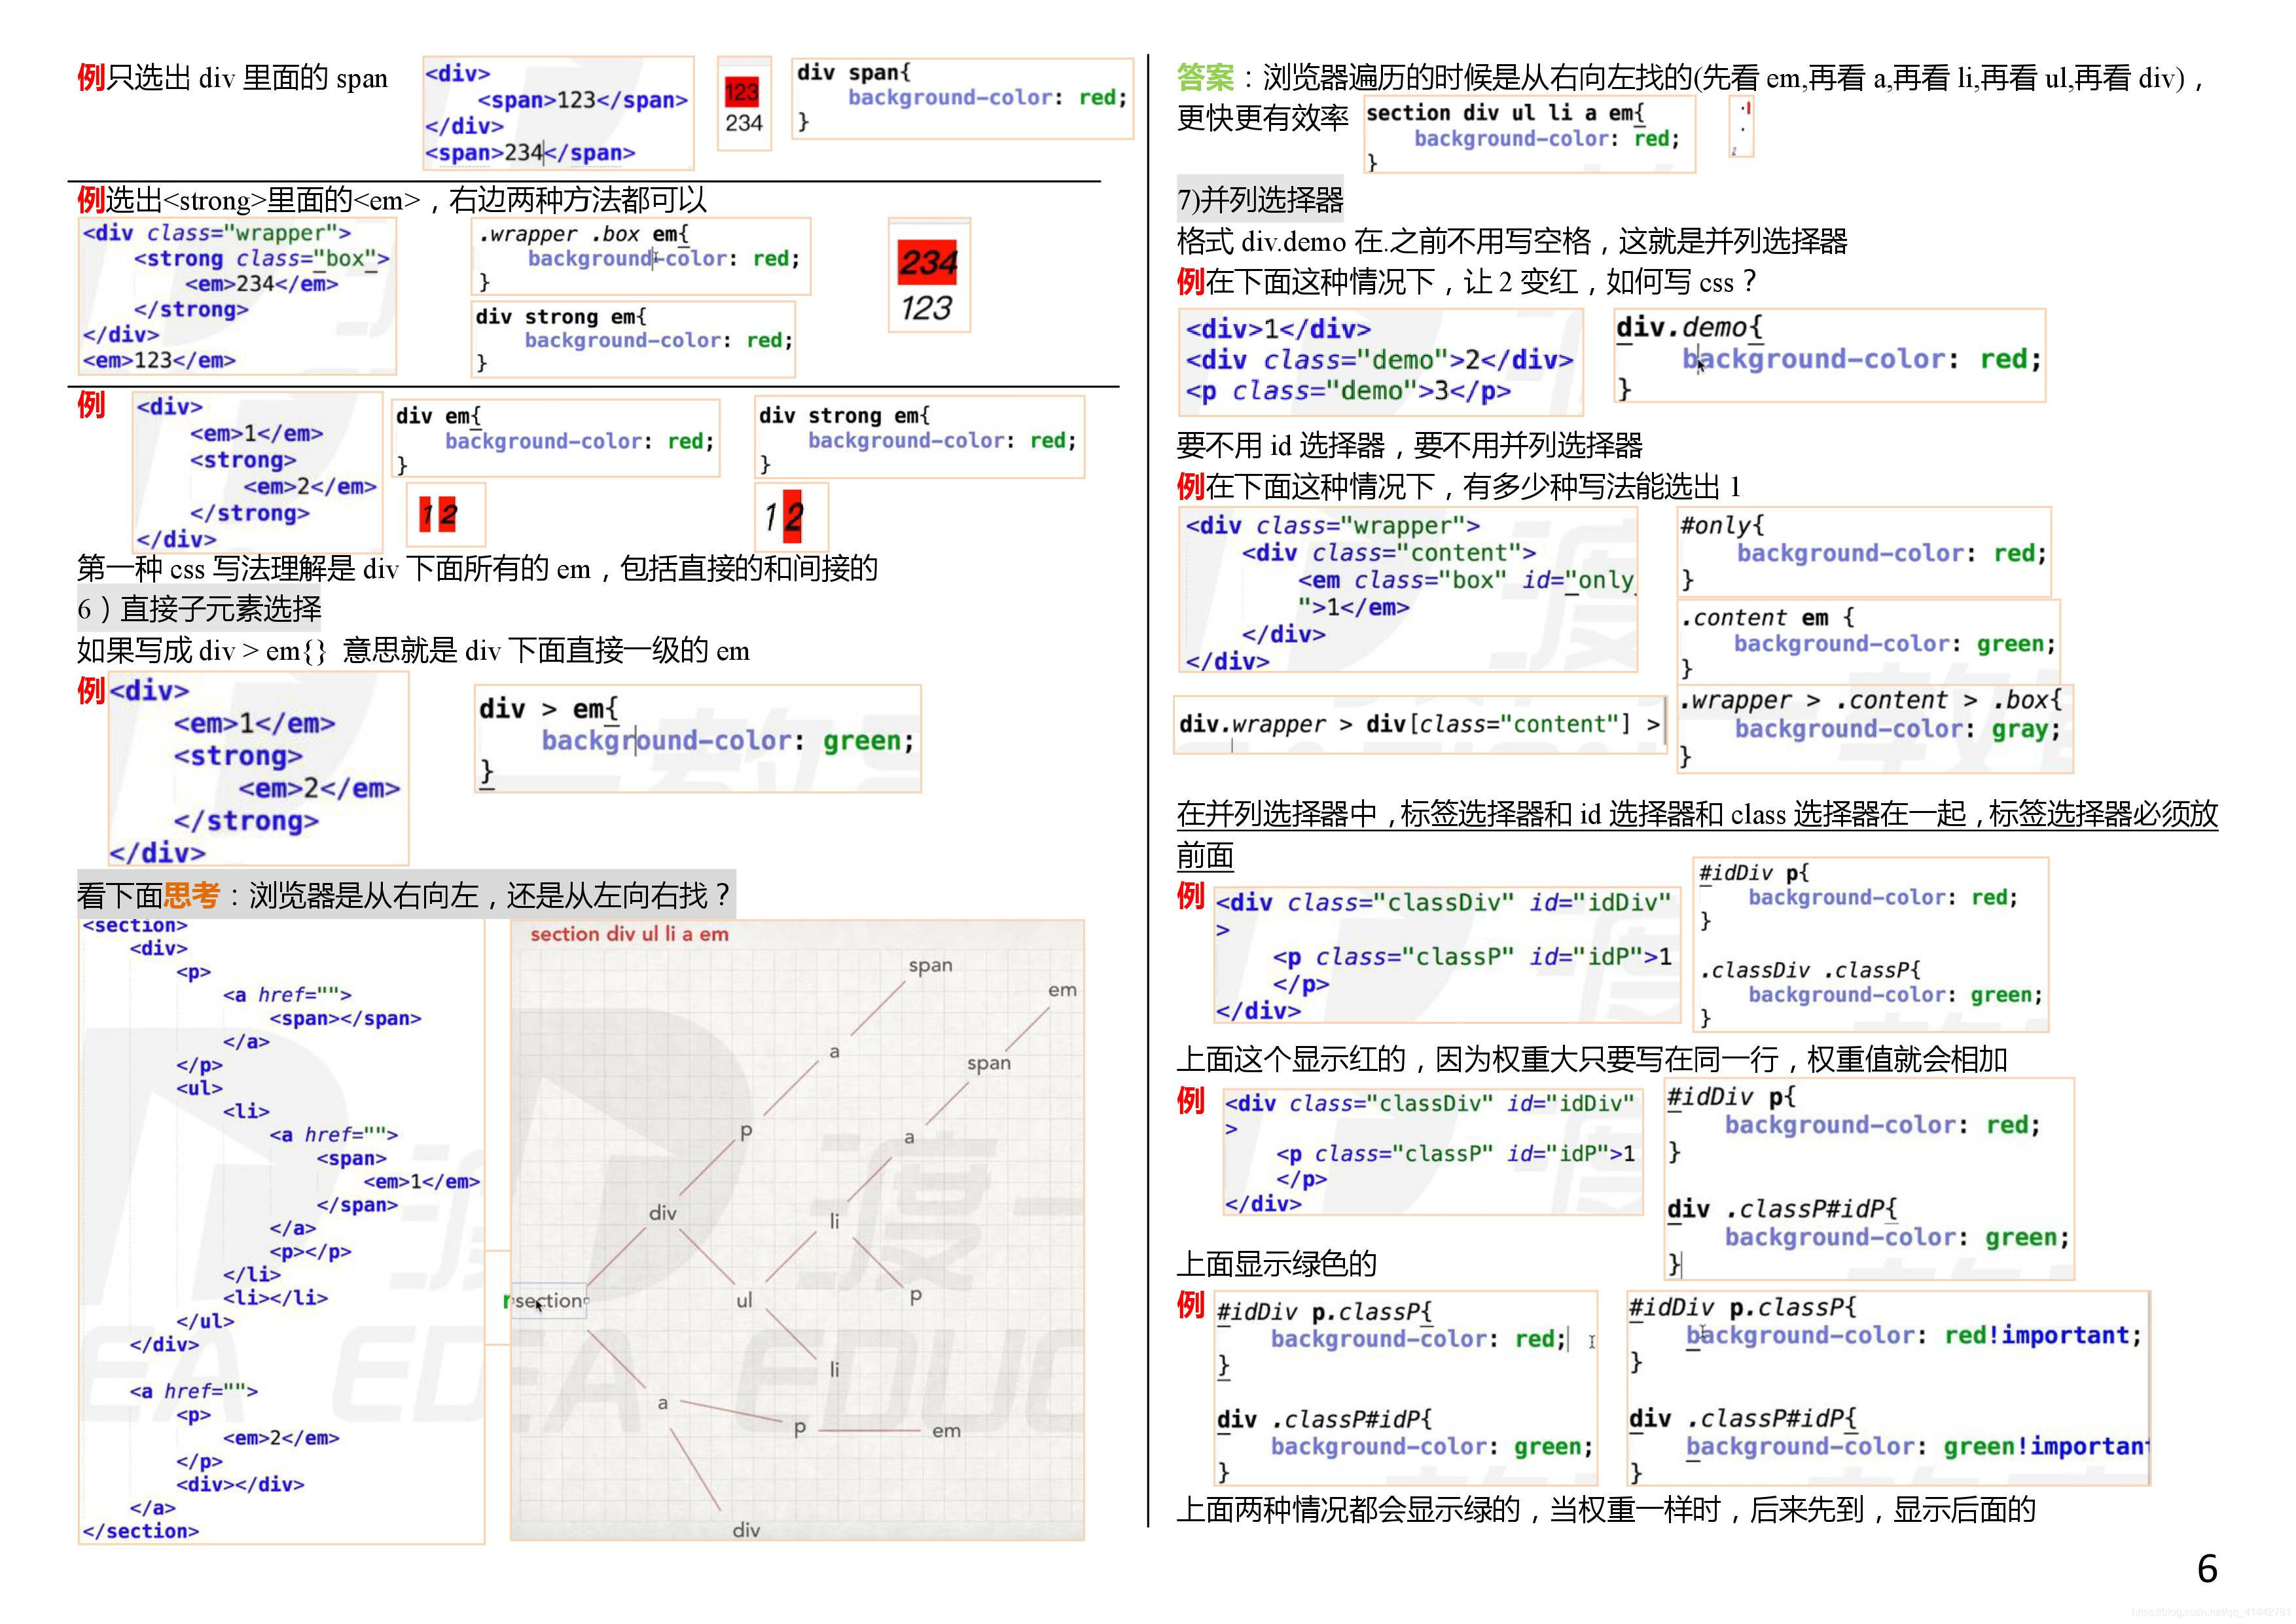This screenshot has width=2296, height=1624.
Task: Click the section HTML code block image
Action: point(281,1230)
